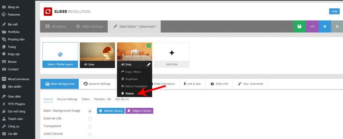
Task: Switch to All Sliders tab
Action: (x=56, y=26)
